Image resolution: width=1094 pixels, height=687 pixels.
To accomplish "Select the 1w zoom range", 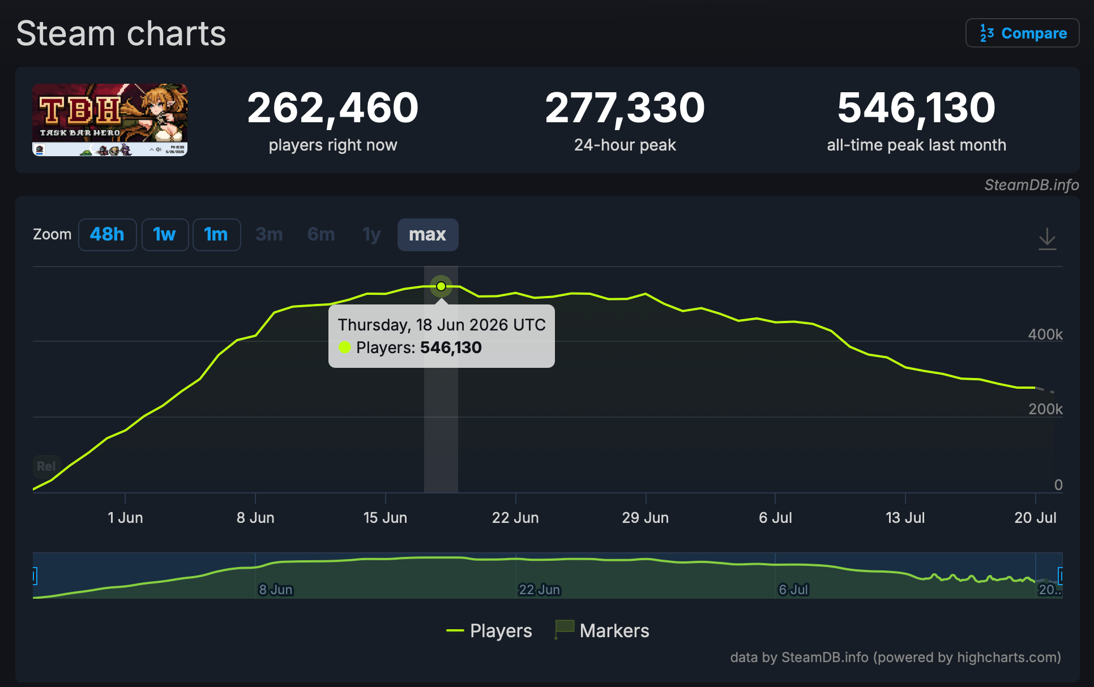I will pyautogui.click(x=164, y=234).
